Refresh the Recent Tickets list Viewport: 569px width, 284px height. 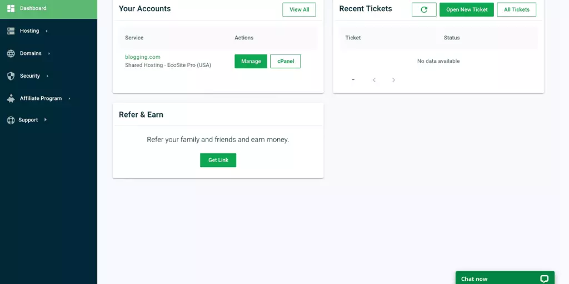coord(424,10)
